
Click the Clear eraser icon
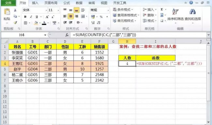pos(162,21)
